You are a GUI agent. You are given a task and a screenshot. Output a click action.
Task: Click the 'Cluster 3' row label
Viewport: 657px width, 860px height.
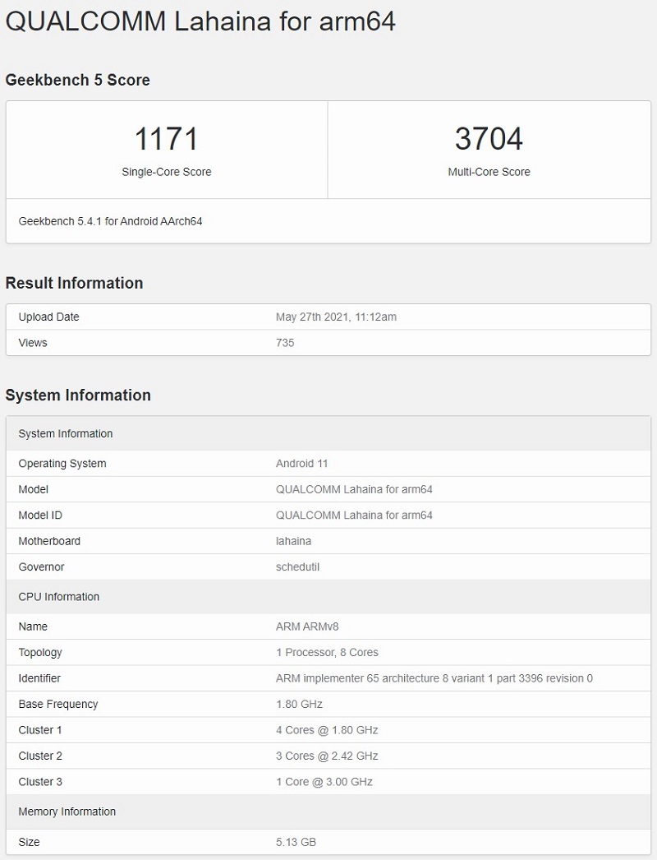point(40,782)
